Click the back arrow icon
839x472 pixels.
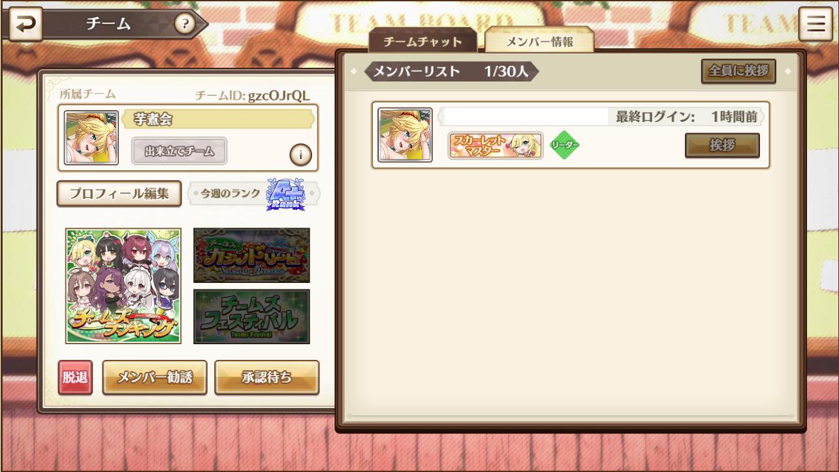click(25, 24)
